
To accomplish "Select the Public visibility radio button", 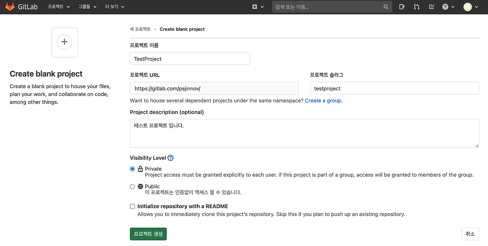I will pos(132,186).
